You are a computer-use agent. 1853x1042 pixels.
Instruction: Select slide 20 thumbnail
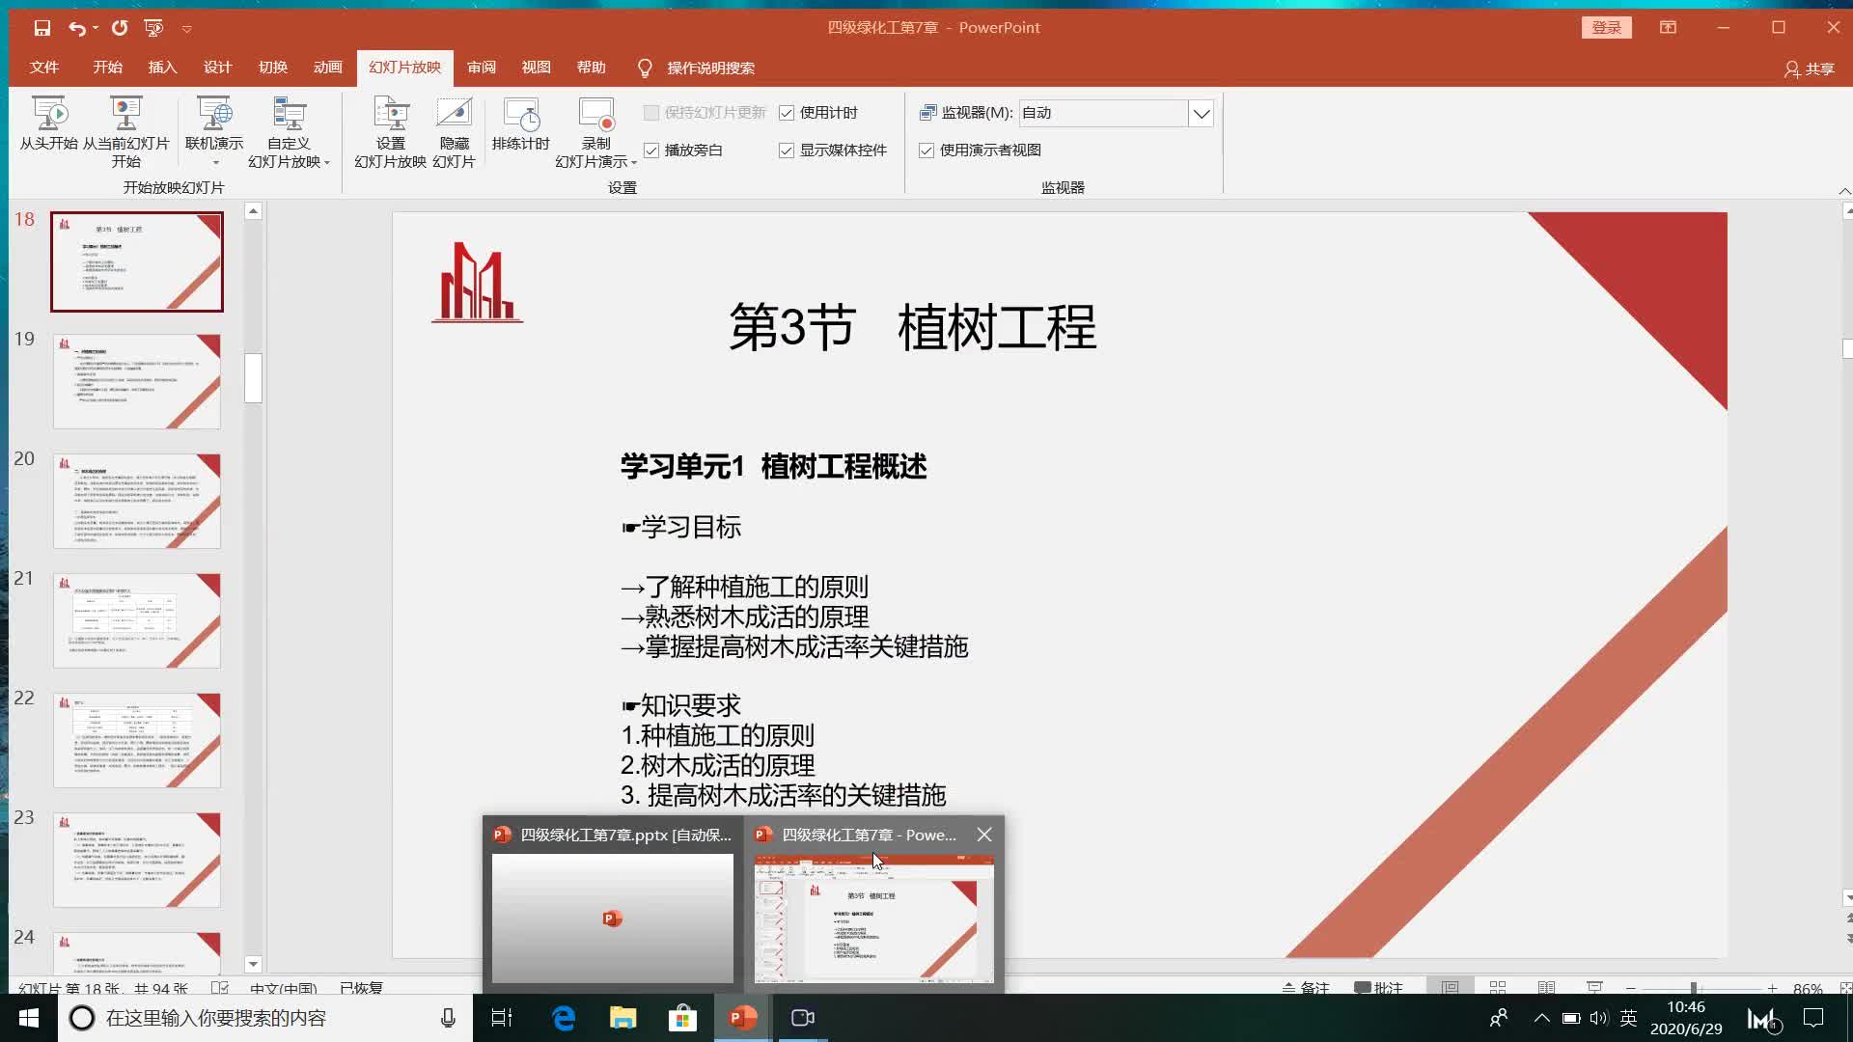pos(137,501)
